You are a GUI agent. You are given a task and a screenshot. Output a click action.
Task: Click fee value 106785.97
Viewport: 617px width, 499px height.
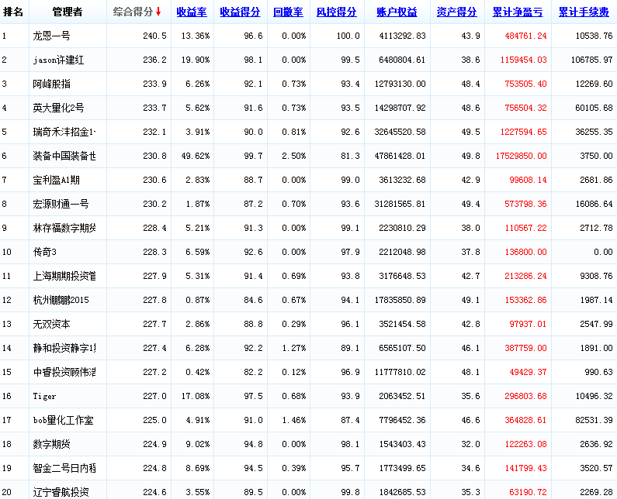pyautogui.click(x=592, y=60)
